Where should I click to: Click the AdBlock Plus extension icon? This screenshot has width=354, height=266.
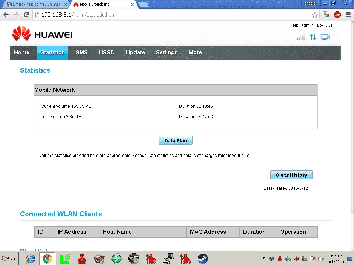click(337, 15)
